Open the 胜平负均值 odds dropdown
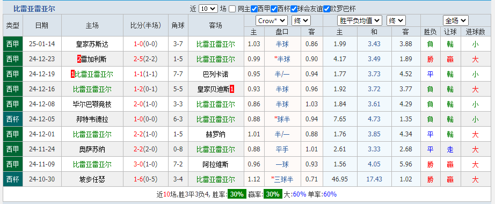Image resolution: width=495 pixels, height=204 pixels. point(360,21)
